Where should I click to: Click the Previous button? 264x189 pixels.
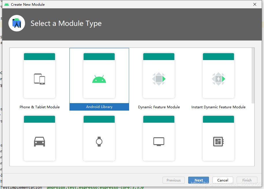[174, 180]
